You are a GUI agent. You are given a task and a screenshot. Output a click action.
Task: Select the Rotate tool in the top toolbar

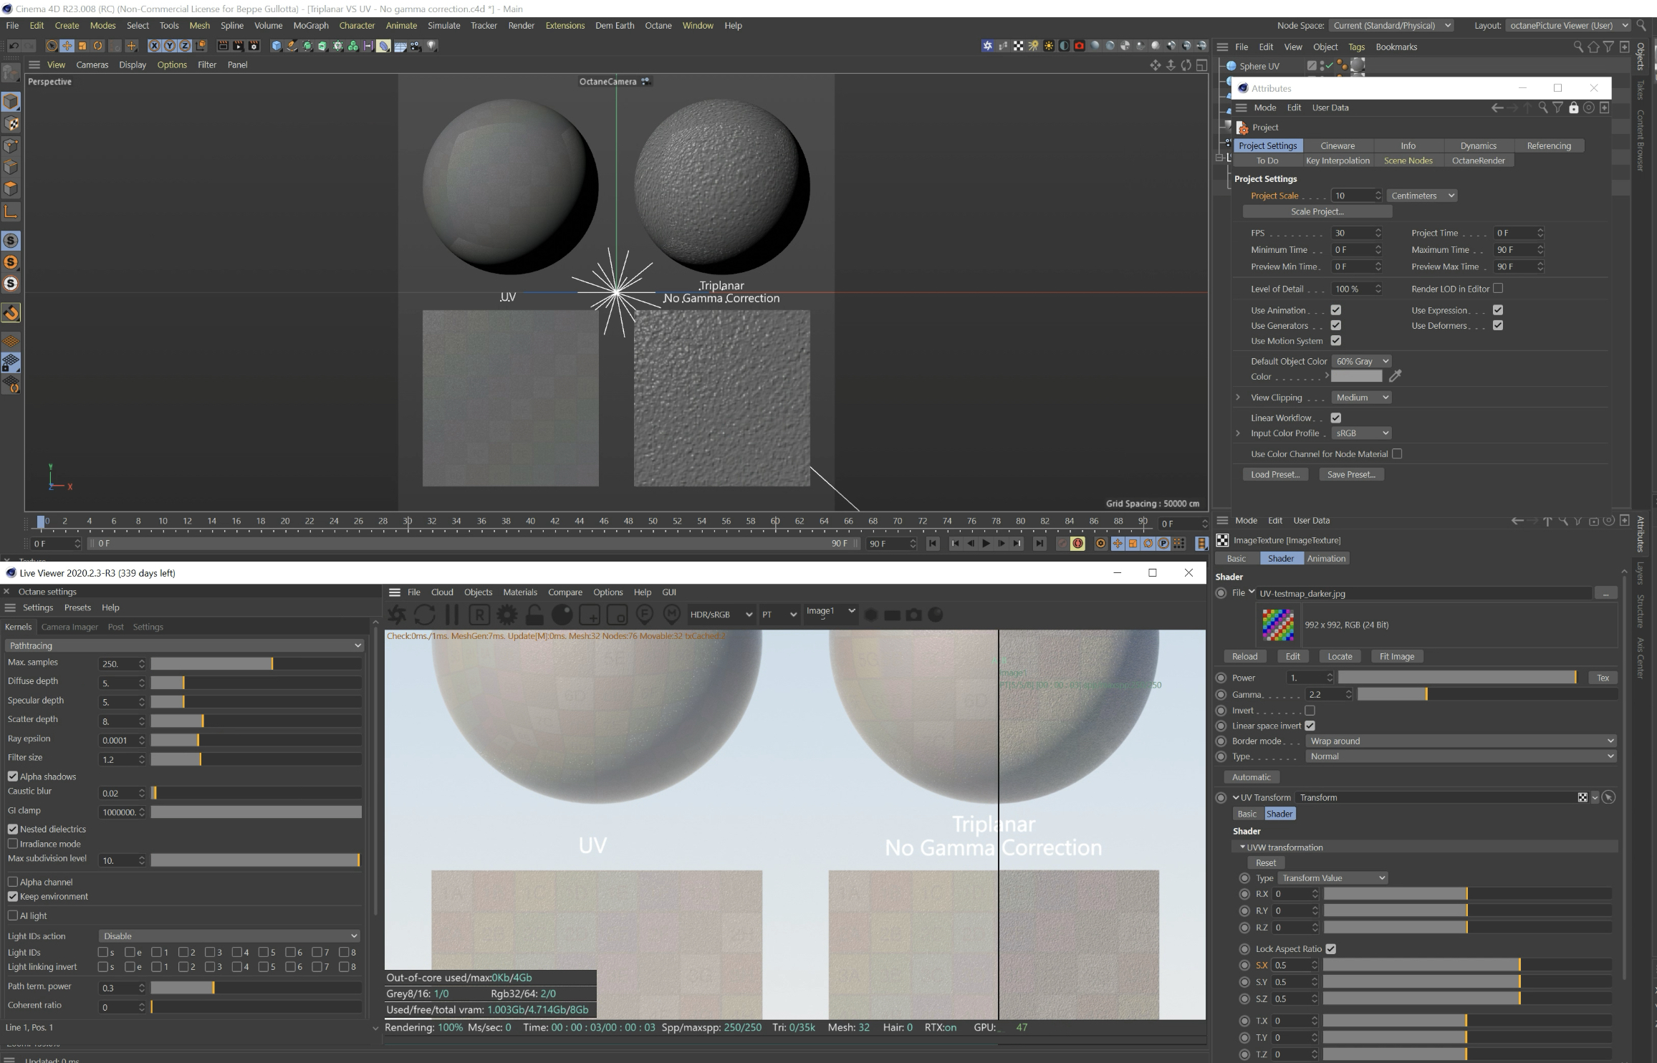(98, 46)
